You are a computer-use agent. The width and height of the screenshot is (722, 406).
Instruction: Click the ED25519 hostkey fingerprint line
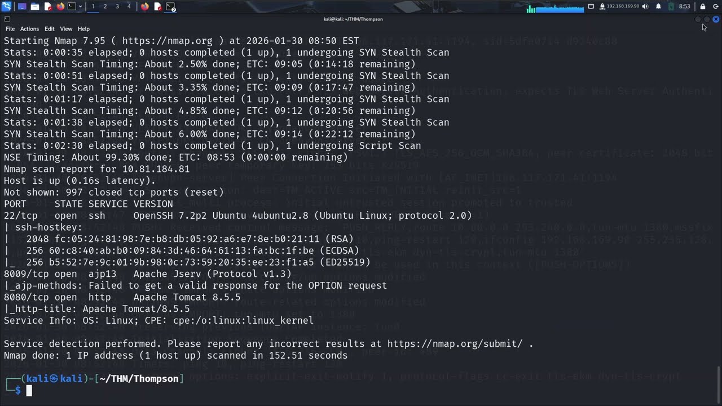(187, 262)
